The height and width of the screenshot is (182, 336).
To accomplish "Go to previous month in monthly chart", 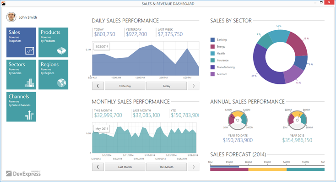I will click(x=98, y=167).
